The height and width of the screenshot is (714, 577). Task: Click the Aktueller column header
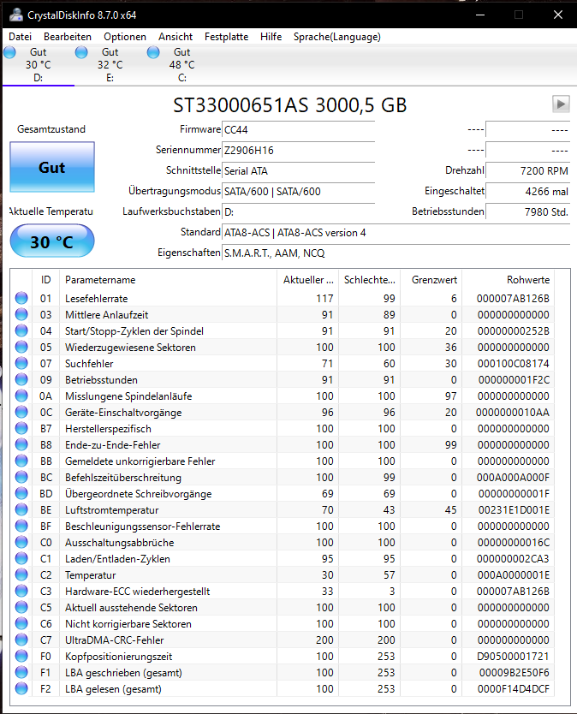pyautogui.click(x=308, y=280)
